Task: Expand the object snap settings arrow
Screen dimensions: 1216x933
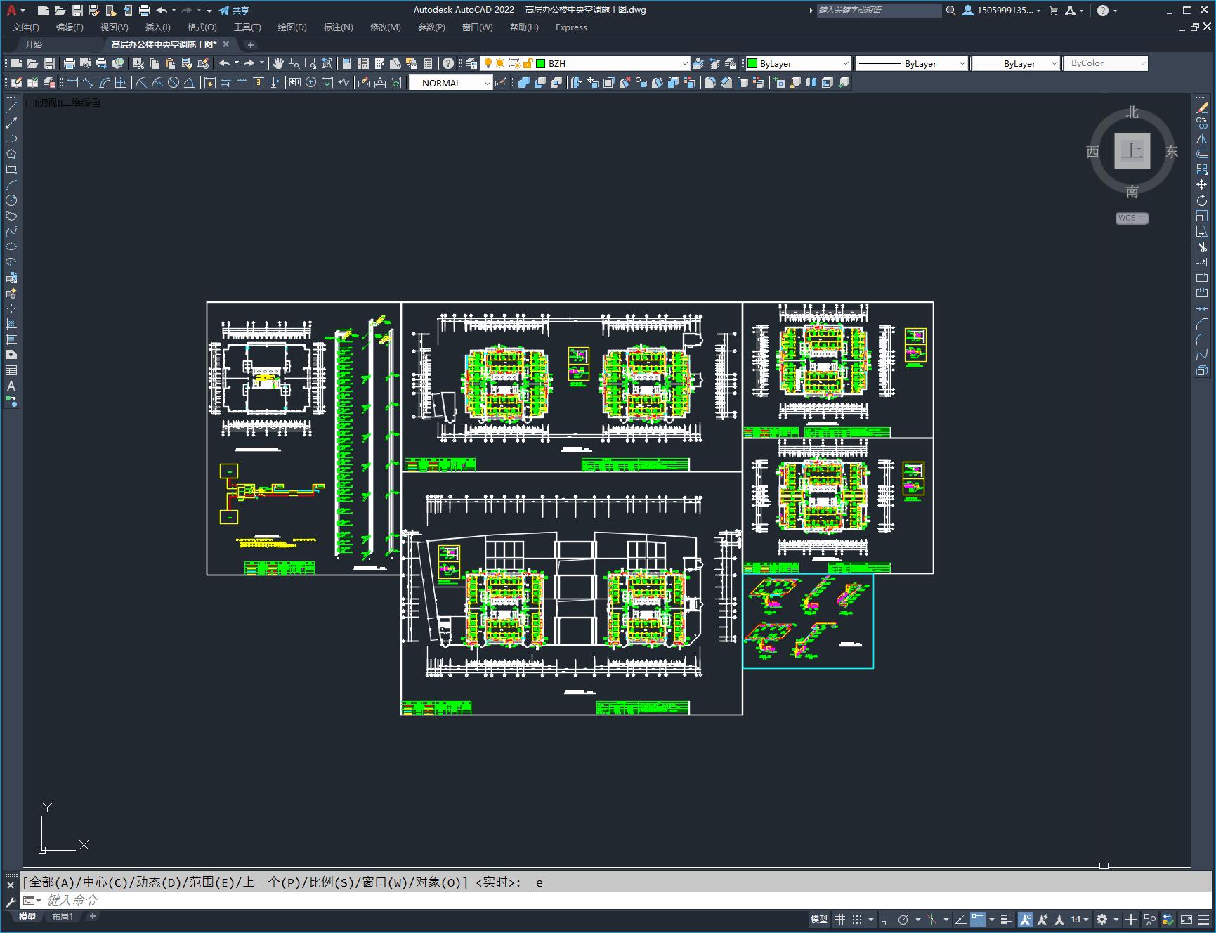Action: [x=992, y=919]
